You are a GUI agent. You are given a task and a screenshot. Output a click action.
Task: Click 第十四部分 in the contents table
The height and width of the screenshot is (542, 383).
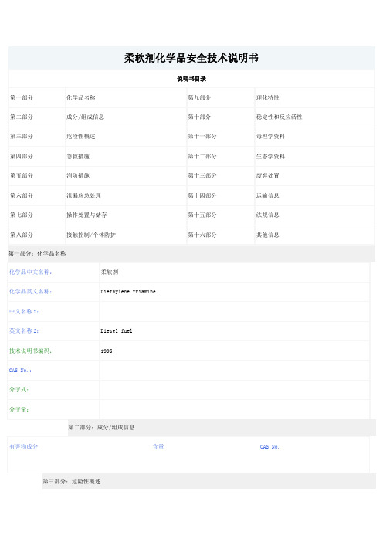click(202, 195)
